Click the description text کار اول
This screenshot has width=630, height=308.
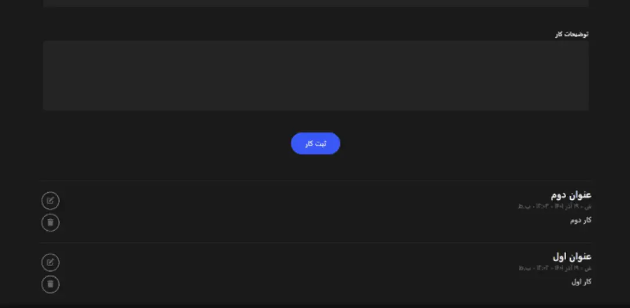tap(581, 282)
